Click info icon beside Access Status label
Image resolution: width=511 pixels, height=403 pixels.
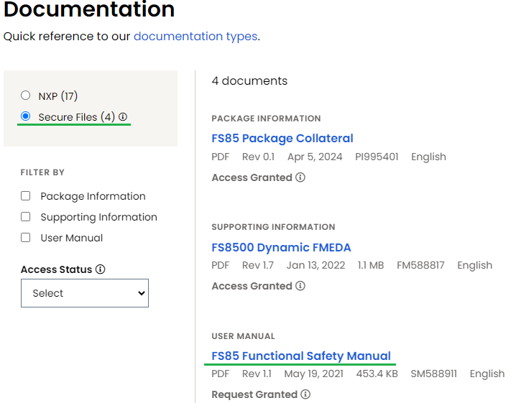tap(100, 269)
